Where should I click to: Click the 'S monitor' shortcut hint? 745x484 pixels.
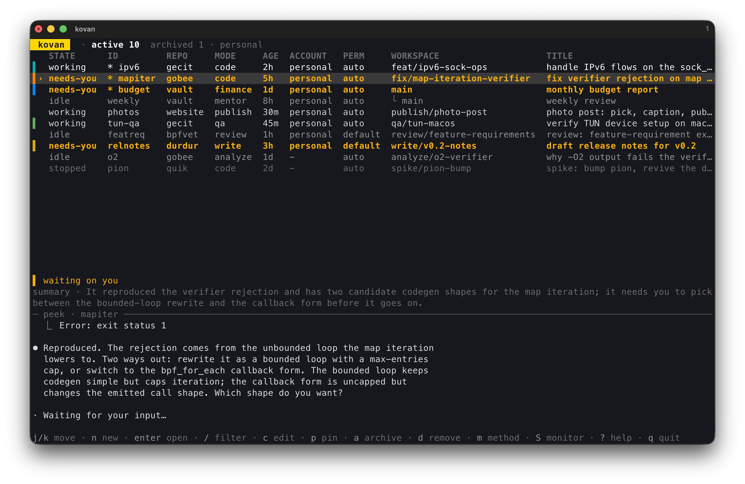pos(560,438)
